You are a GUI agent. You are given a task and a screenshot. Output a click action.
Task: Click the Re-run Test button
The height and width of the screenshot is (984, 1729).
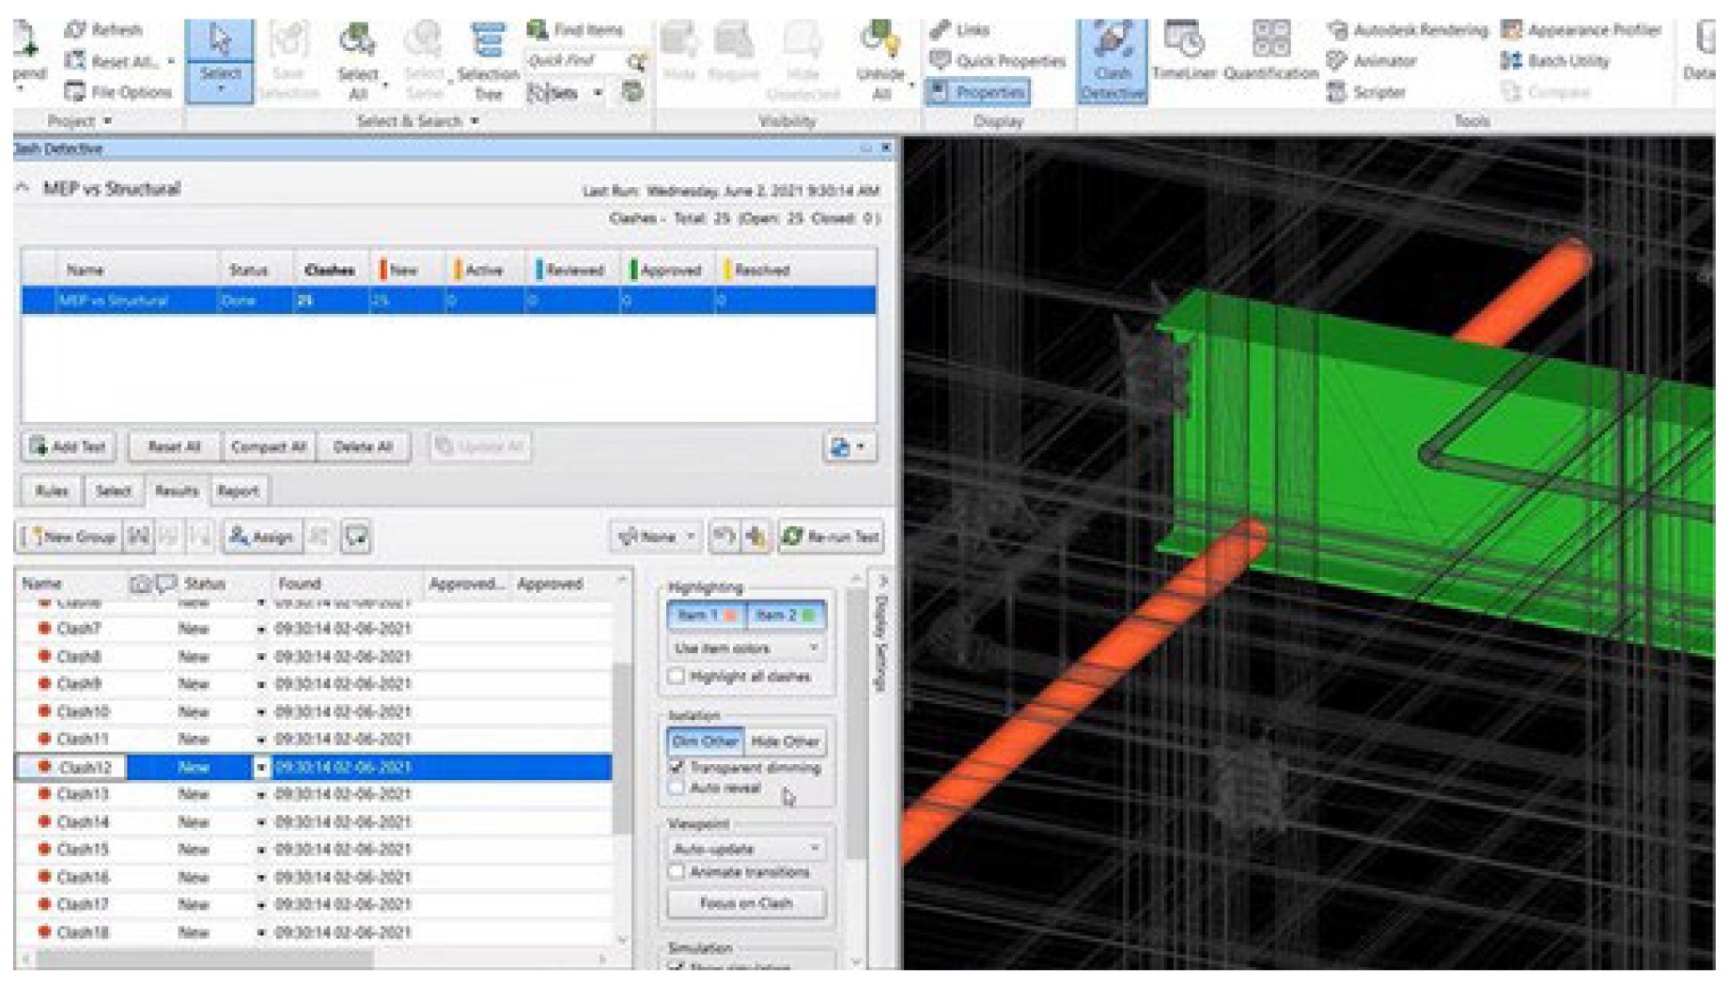click(831, 537)
